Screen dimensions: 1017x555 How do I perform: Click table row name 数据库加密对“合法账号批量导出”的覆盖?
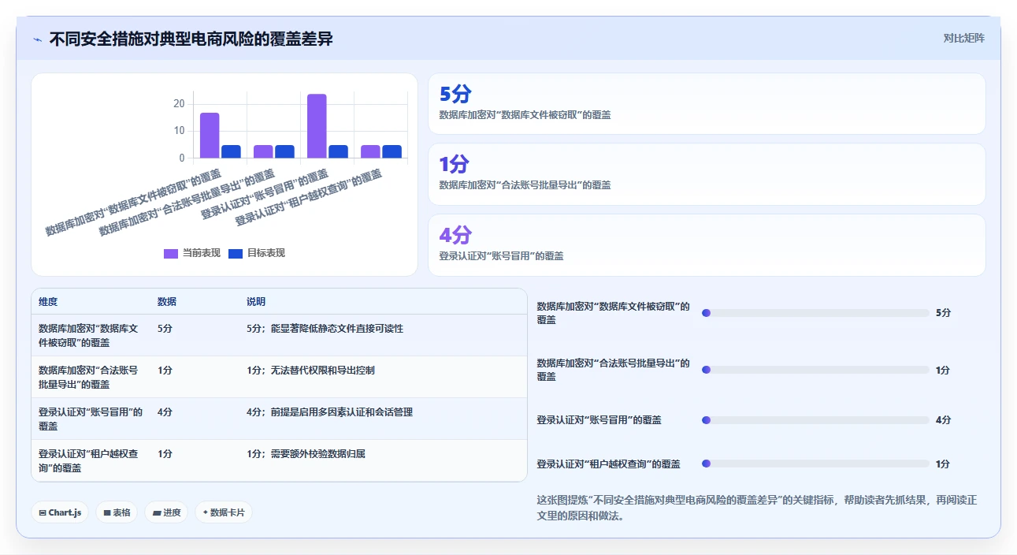click(x=89, y=377)
